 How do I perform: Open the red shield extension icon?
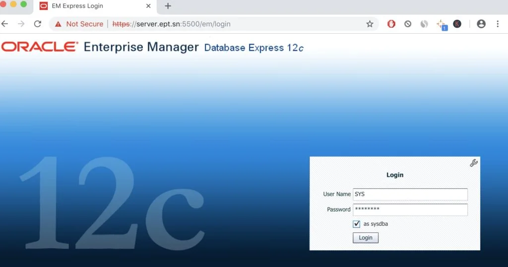point(391,24)
